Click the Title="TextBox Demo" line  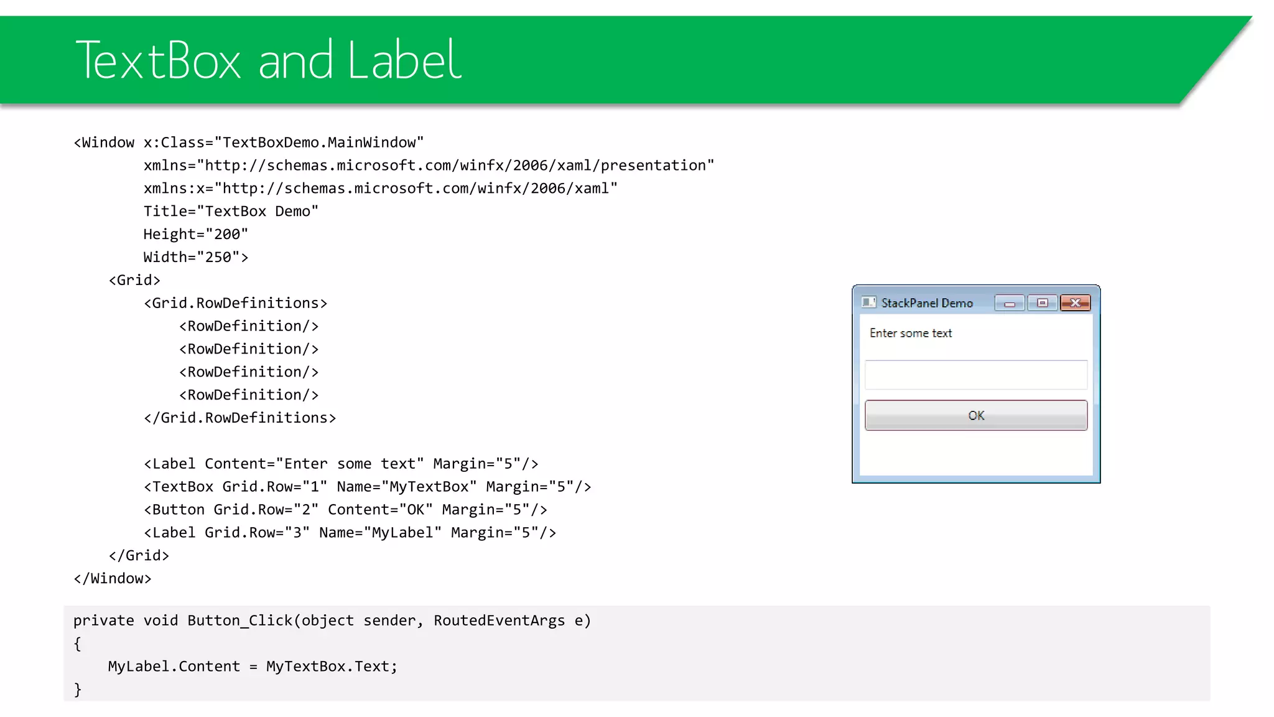(x=231, y=212)
